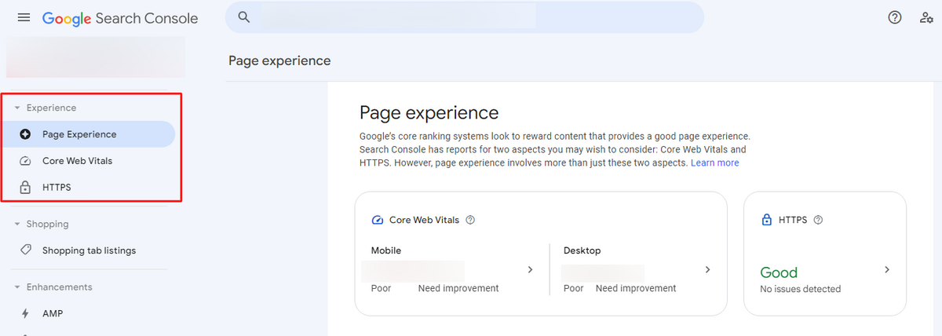Viewport: 942px width, 336px height.
Task: Open the Mobile Core Web Vitals report arrow
Action: (530, 270)
